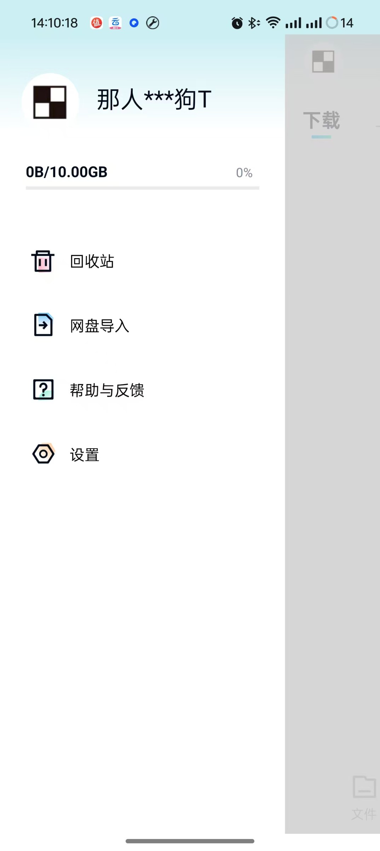Tap the wrench notification icon
The height and width of the screenshot is (851, 380).
152,23
